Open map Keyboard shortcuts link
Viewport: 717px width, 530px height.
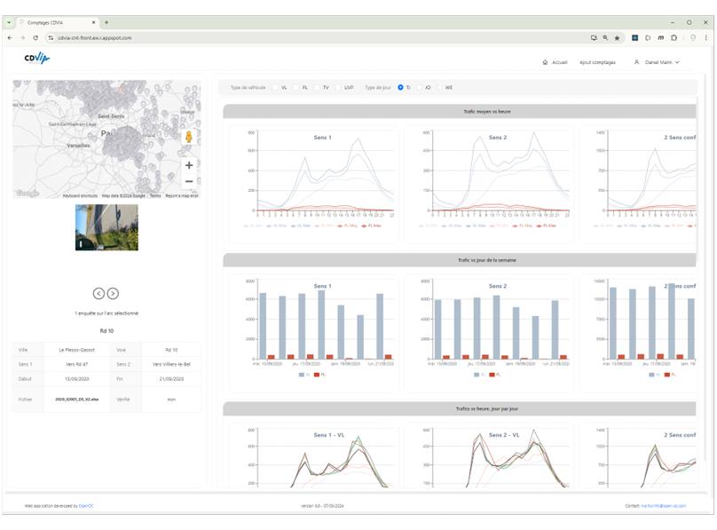pos(80,195)
